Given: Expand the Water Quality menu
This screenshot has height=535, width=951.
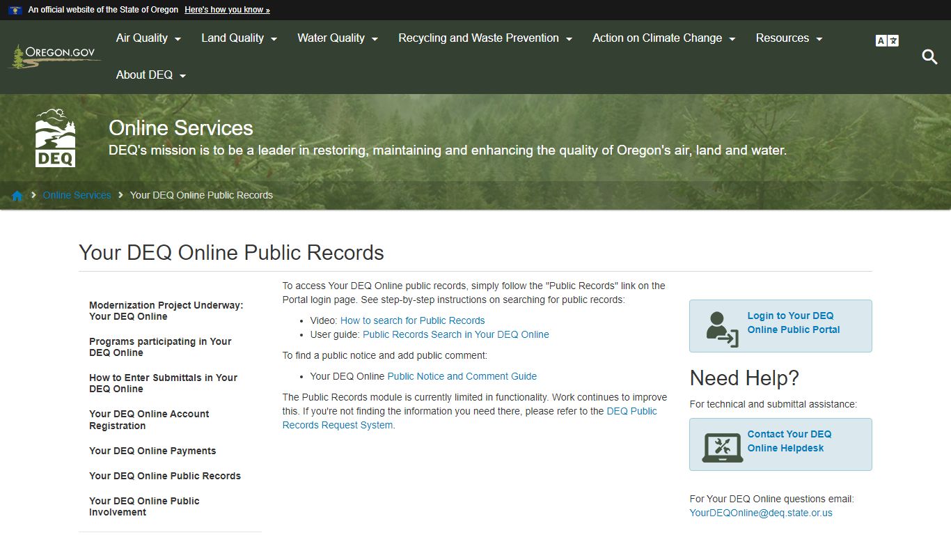Looking at the screenshot, I should [338, 38].
